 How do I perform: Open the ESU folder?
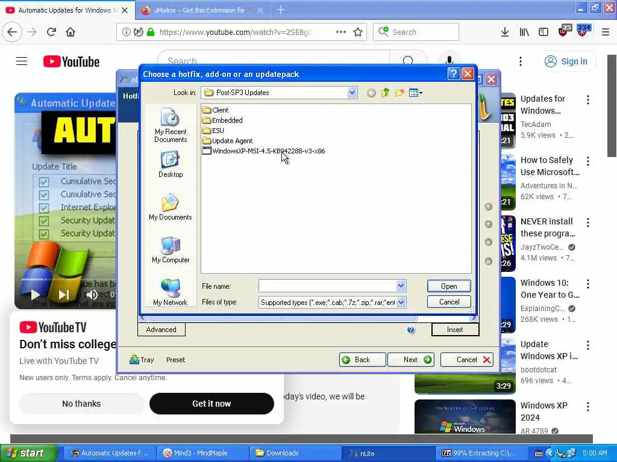tap(213, 131)
